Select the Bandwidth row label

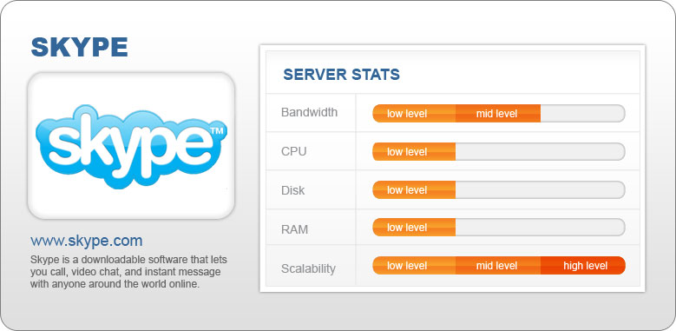309,113
